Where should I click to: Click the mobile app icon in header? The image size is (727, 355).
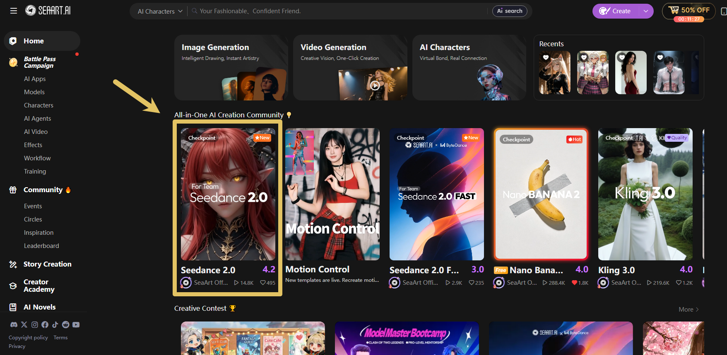724,12
